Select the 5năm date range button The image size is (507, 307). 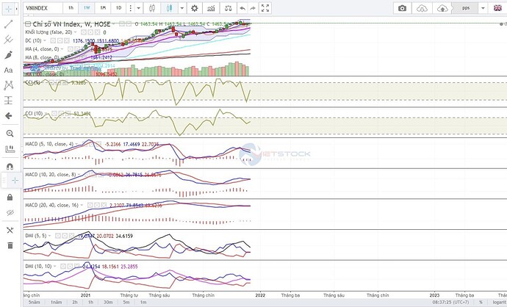[34, 302]
